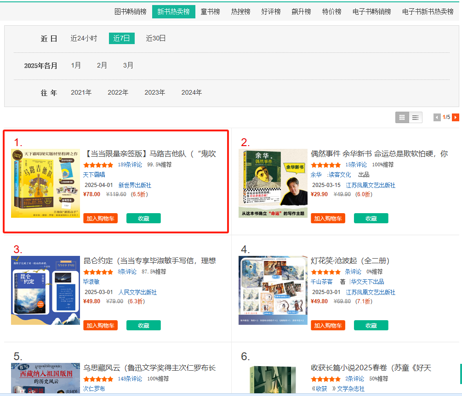View 2022年 ranking

pyautogui.click(x=118, y=92)
